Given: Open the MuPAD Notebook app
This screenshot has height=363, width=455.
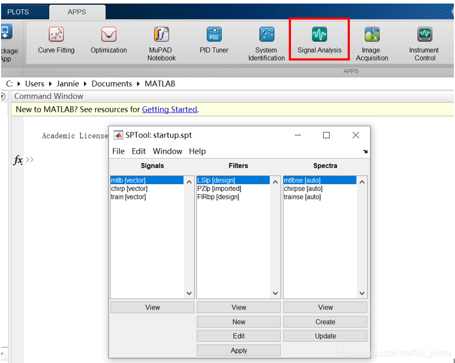Looking at the screenshot, I should (x=161, y=44).
